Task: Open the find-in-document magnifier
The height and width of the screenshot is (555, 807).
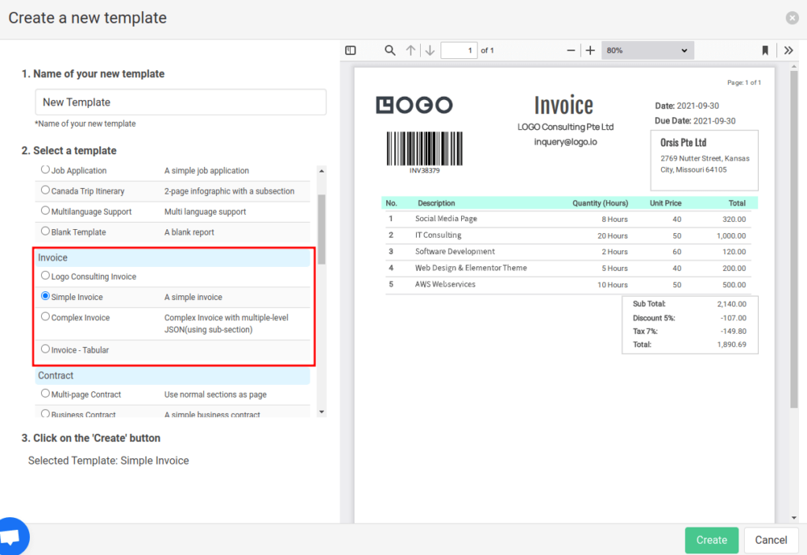Action: coord(390,50)
